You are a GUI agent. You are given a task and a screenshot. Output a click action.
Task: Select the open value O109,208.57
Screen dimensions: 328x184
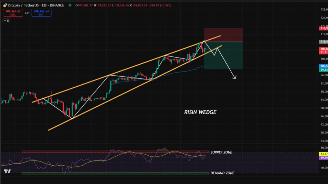[x=84, y=5]
